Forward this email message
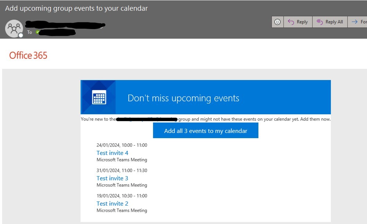This screenshot has height=224, width=367. 357,22
